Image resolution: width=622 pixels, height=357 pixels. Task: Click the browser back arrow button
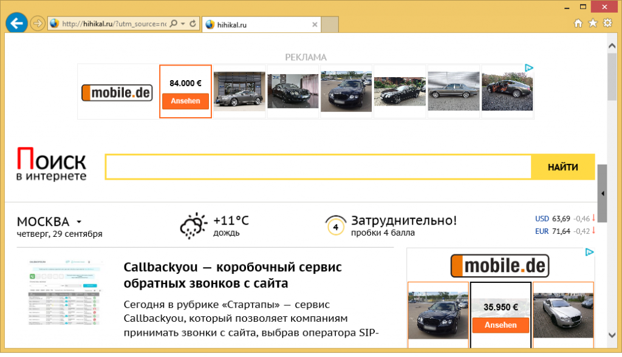point(16,24)
